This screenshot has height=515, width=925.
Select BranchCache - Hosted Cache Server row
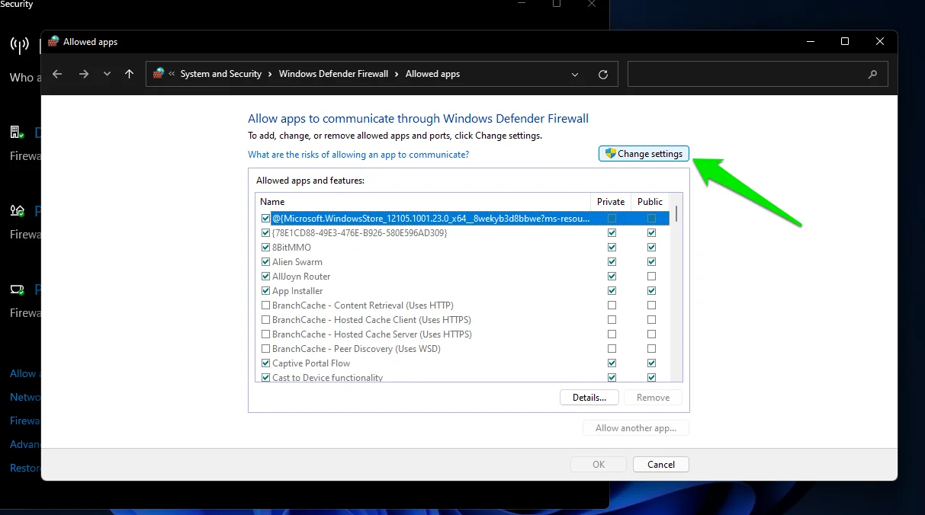click(x=463, y=334)
